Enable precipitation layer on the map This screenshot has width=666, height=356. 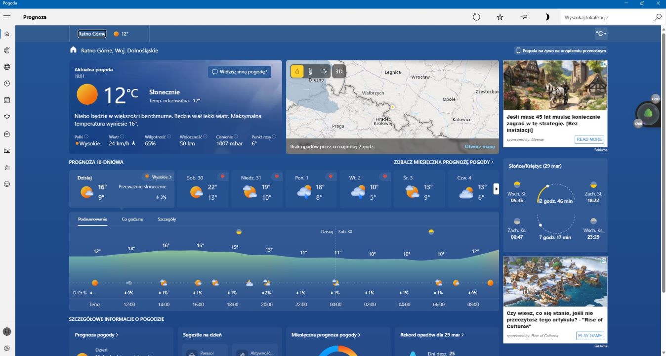point(297,71)
